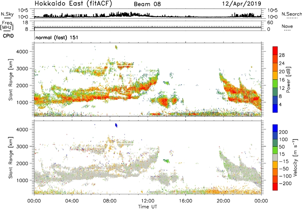
Task: Click the Power color bar label '28'
Action: (282, 55)
